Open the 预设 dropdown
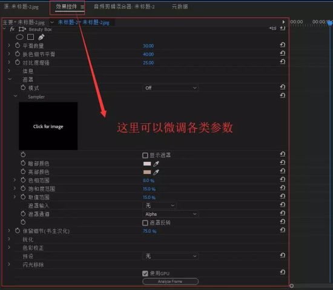333x290 pixels. (x=170, y=256)
